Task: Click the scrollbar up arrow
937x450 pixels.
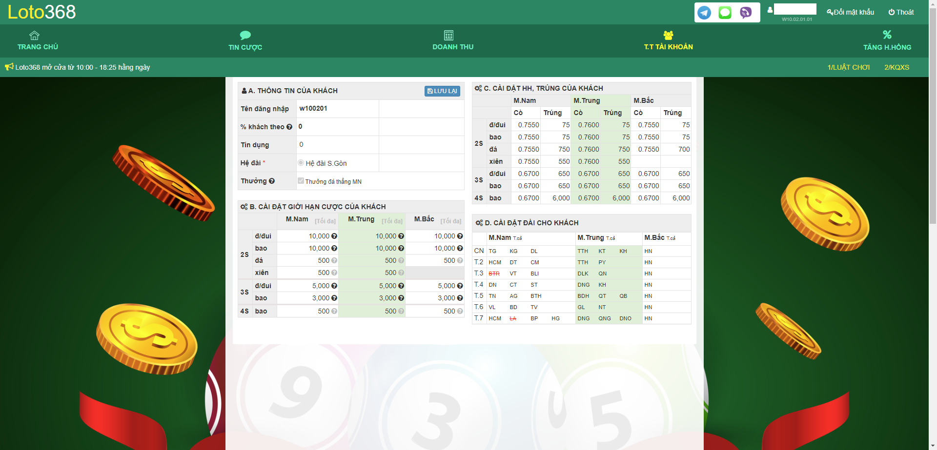Action: 933,3
